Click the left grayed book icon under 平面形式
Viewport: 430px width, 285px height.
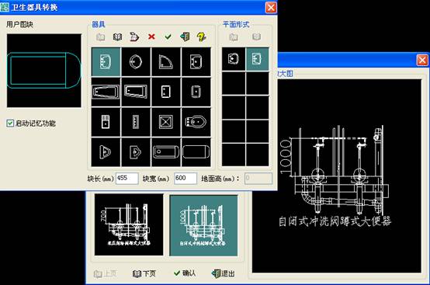234,36
